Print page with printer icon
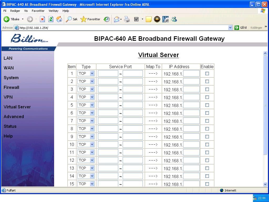 pyautogui.click(x=127, y=19)
